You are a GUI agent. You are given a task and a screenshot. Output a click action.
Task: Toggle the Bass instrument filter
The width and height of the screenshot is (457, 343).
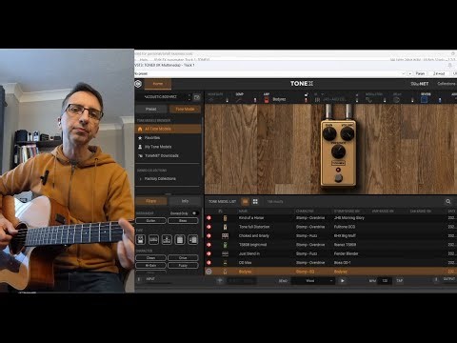tap(183, 220)
